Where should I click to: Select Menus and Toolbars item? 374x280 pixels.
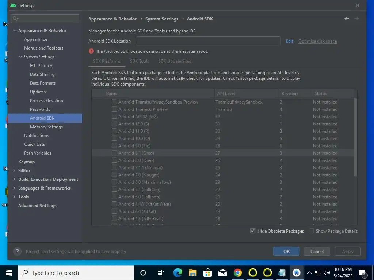pos(44,48)
